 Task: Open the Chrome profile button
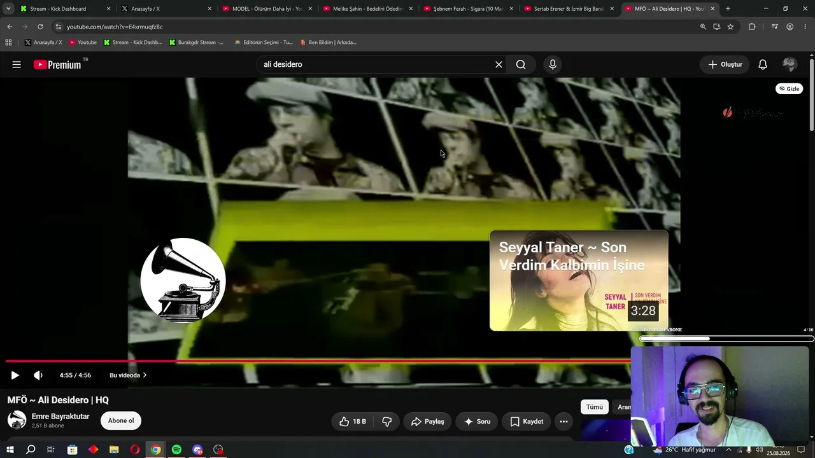coord(790,27)
